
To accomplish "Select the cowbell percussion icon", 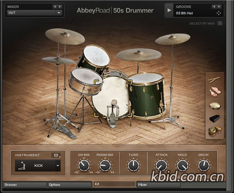I will (215, 119).
